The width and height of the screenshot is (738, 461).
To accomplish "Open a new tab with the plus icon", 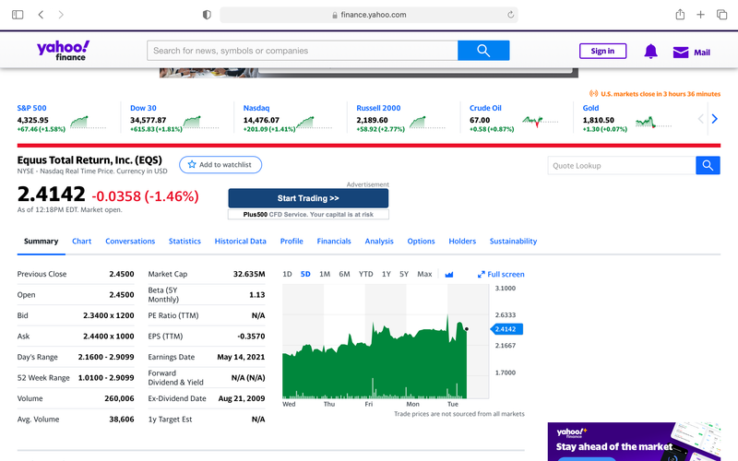I will click(x=700, y=15).
